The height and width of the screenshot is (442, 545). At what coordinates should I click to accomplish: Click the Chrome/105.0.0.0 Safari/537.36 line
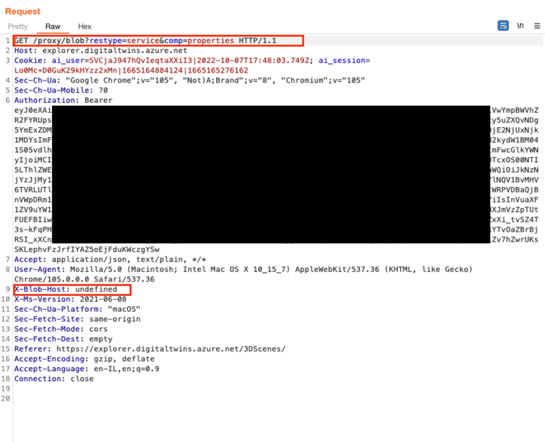click(x=85, y=279)
